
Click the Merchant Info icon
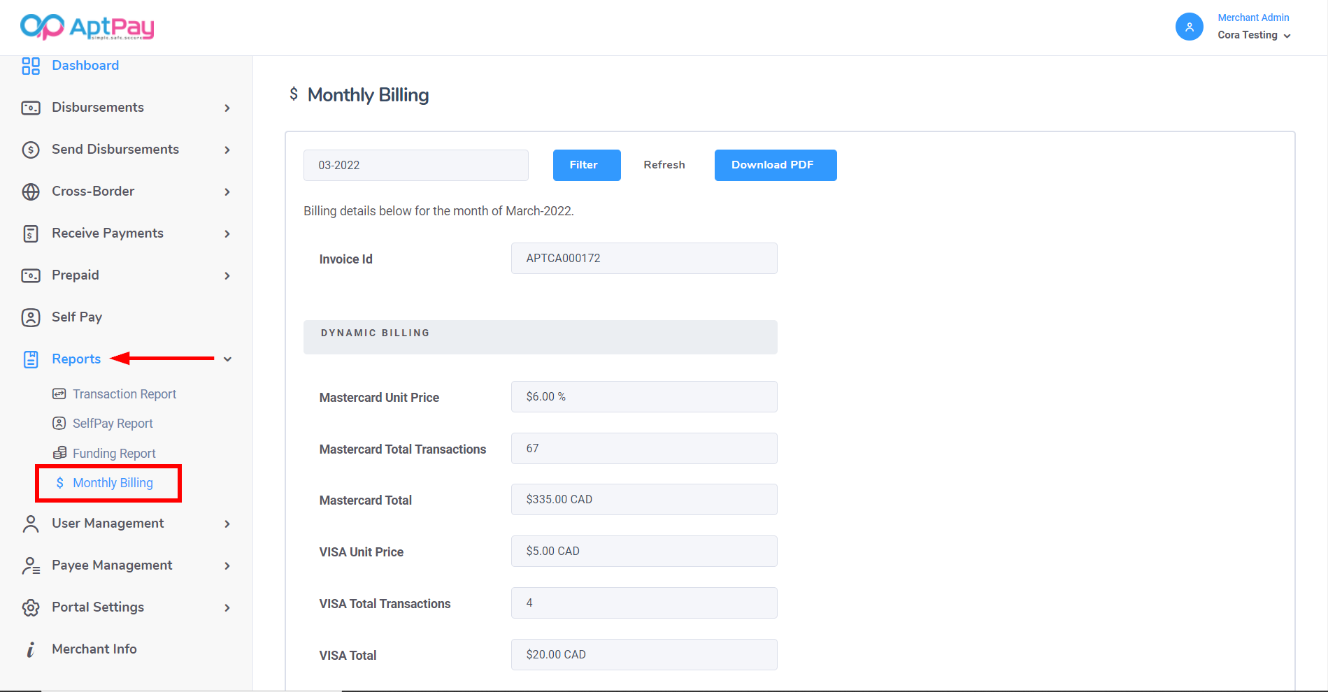click(x=31, y=649)
